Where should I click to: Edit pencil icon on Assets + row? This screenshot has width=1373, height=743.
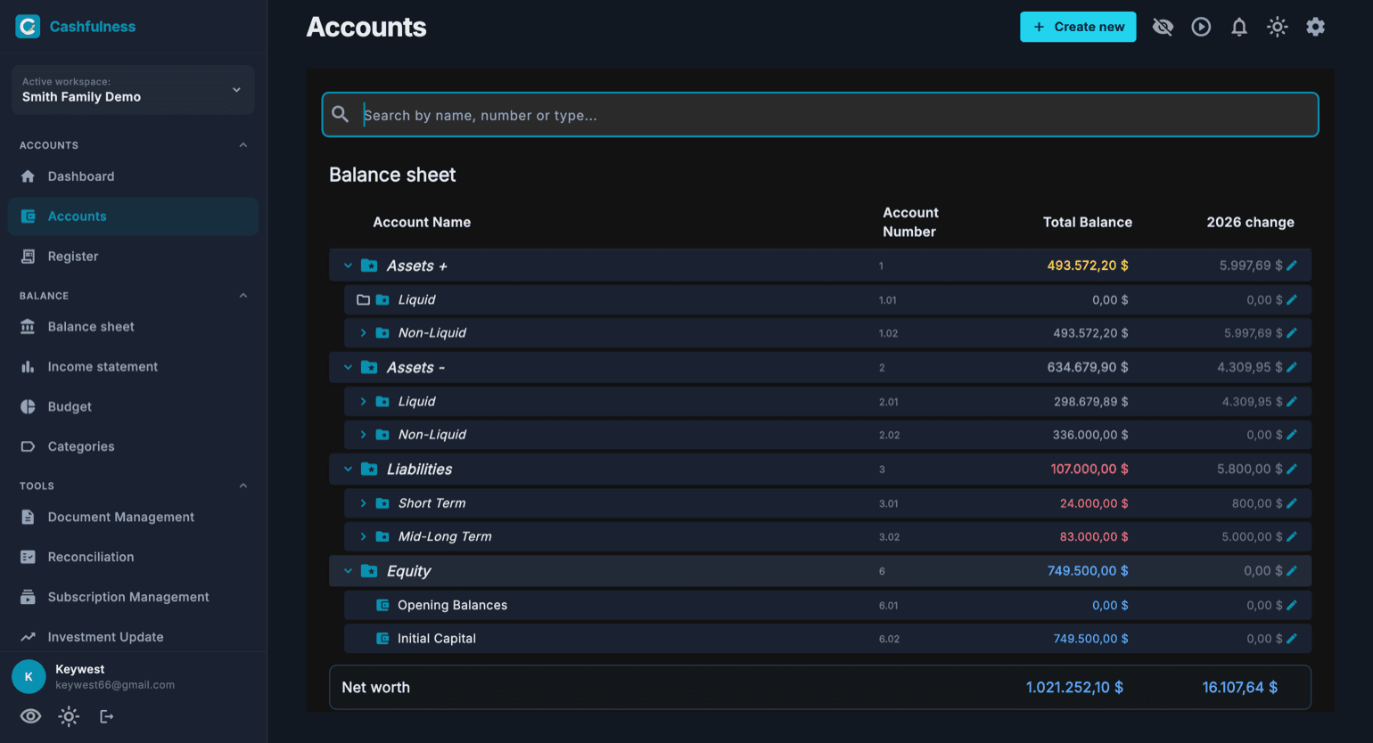click(1292, 265)
